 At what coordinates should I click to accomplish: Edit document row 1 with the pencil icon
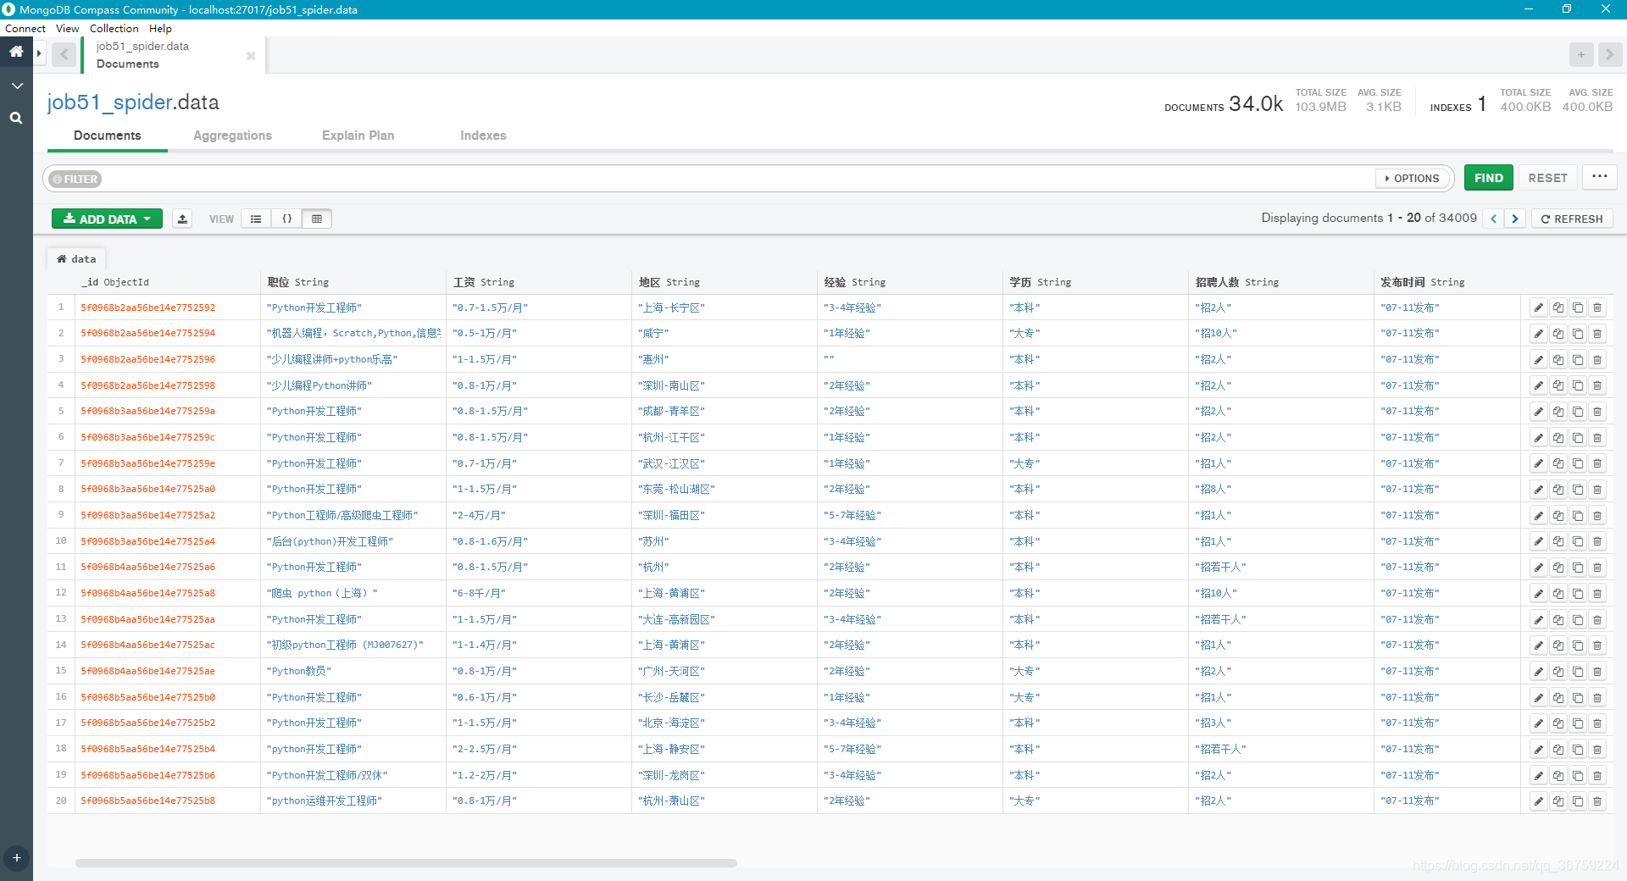tap(1539, 308)
